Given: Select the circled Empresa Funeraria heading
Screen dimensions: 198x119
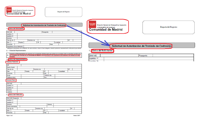Looking at the screenshot, I should (13, 62).
